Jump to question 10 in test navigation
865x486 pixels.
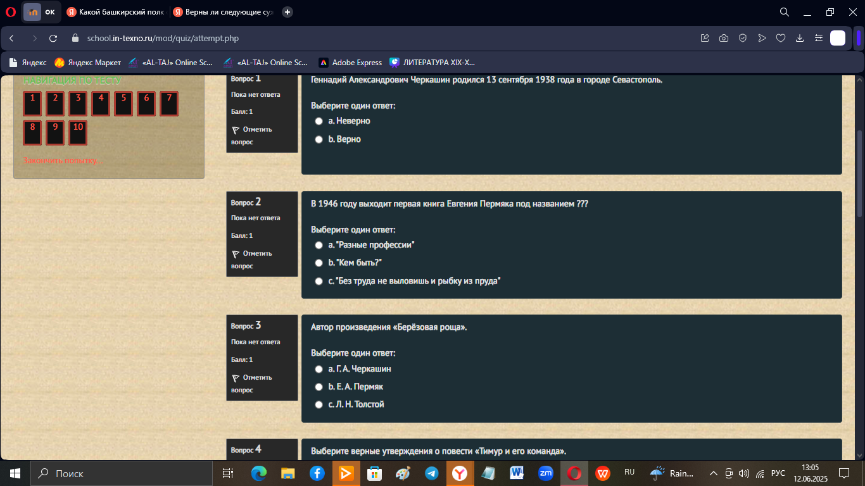pyautogui.click(x=78, y=133)
